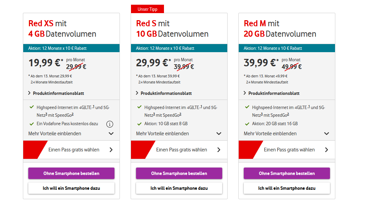Open the info icon beside Ein Vodafone Pass
The width and height of the screenshot is (368, 214).
[x=110, y=124]
